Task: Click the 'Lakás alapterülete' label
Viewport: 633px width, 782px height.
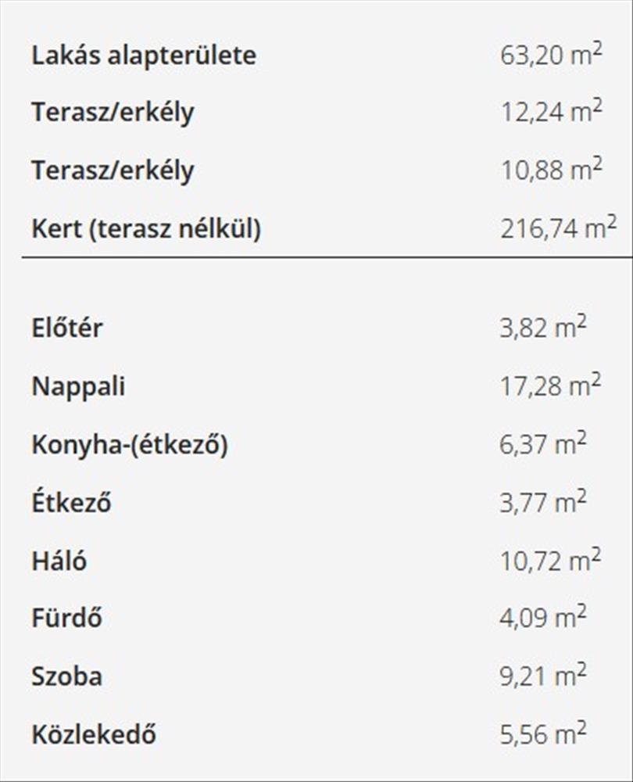Action: point(144,56)
